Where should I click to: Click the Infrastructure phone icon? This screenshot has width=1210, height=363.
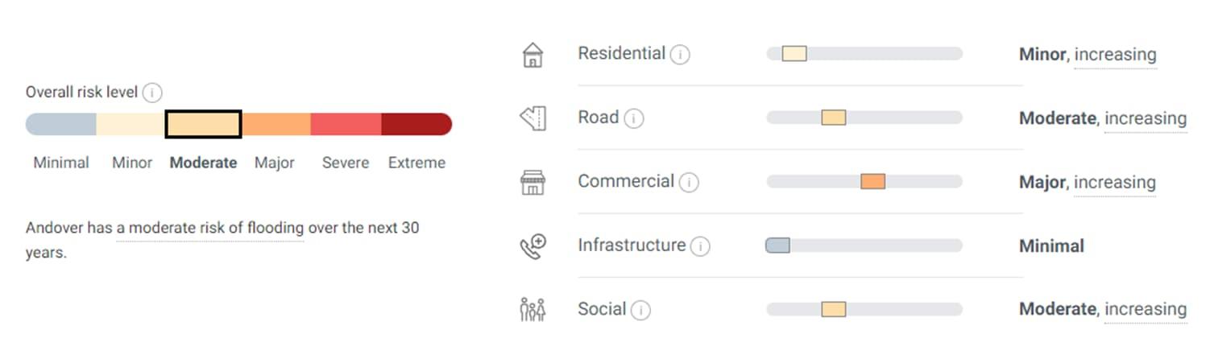tap(532, 245)
